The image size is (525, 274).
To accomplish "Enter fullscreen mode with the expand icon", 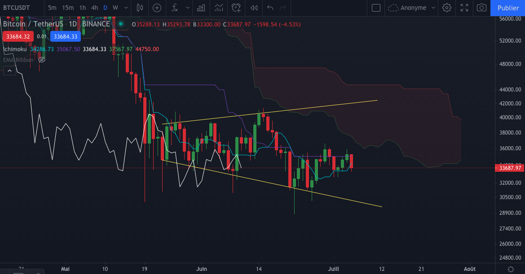I will 464,8.
